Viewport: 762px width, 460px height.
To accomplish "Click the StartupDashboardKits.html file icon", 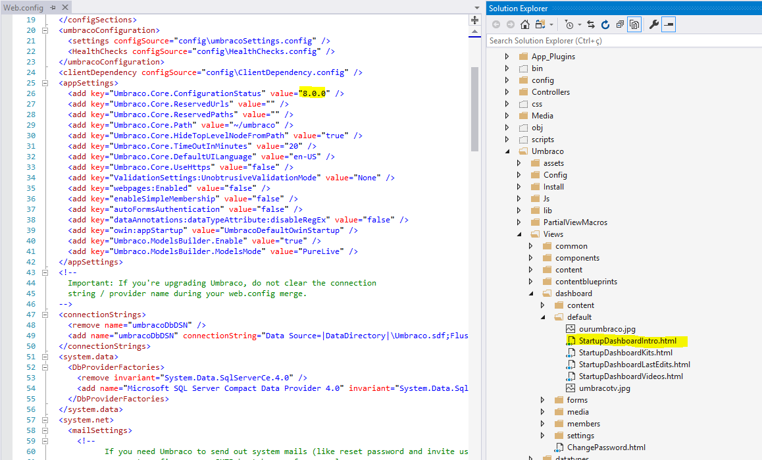I will pos(571,353).
